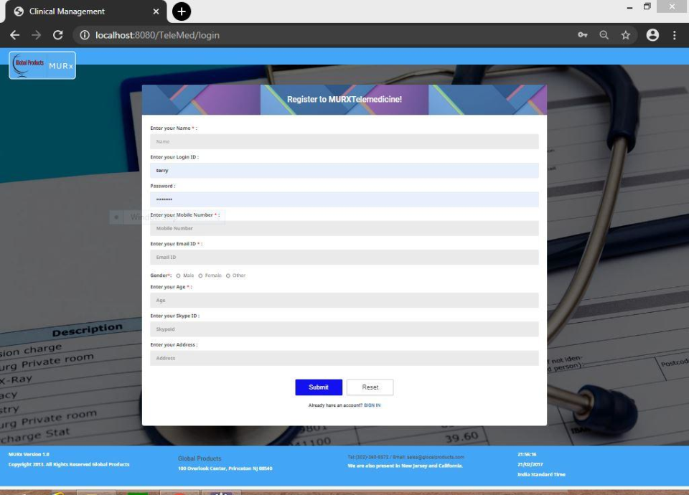The height and width of the screenshot is (495, 689).
Task: Click the footer clock time 21:56:16
Action: pyautogui.click(x=527, y=454)
